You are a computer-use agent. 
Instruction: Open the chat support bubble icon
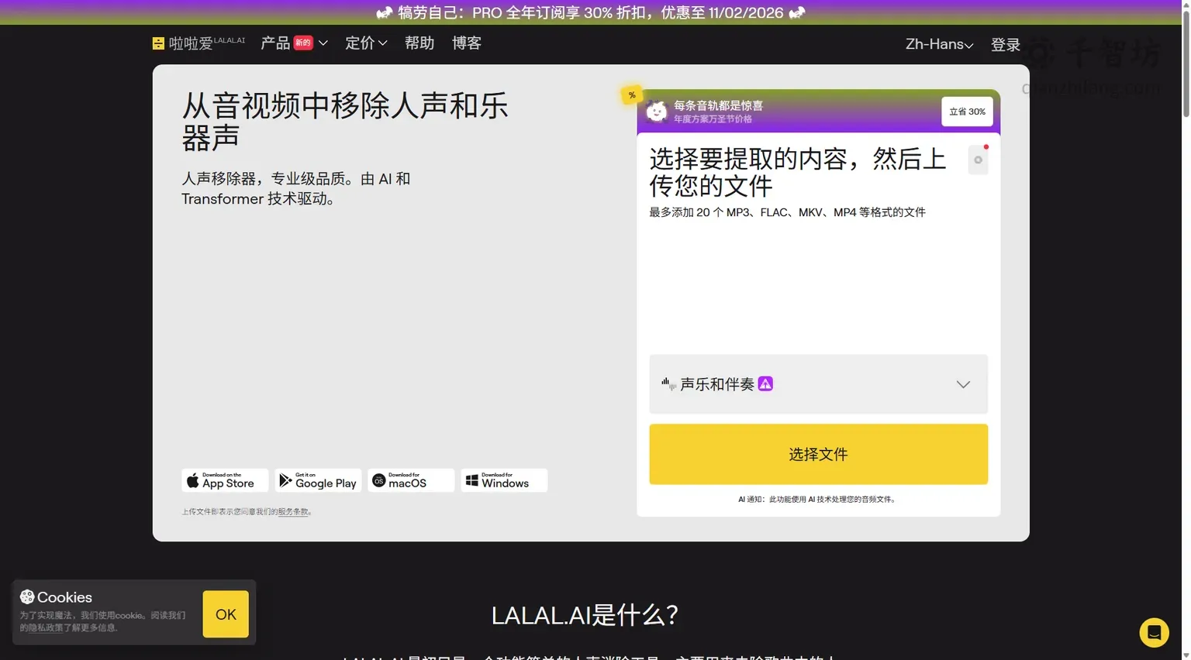pos(1154,633)
